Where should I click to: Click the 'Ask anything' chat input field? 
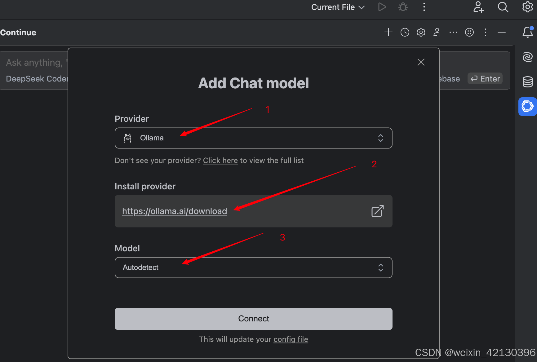[x=37, y=63]
